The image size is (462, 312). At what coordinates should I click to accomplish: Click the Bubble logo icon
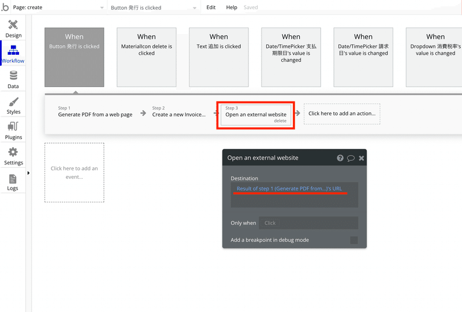pyautogui.click(x=5, y=7)
